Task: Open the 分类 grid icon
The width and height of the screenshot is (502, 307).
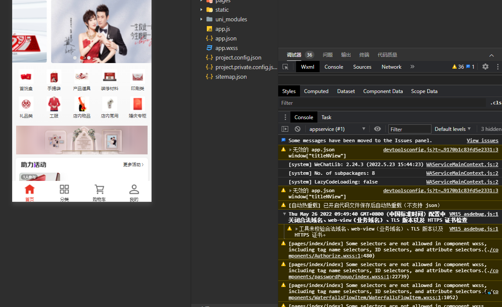Action: tap(64, 189)
